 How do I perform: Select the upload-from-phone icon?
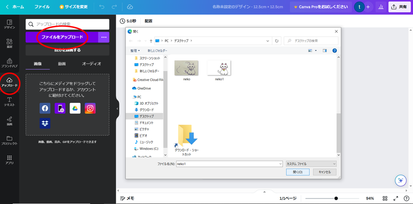coord(60,108)
